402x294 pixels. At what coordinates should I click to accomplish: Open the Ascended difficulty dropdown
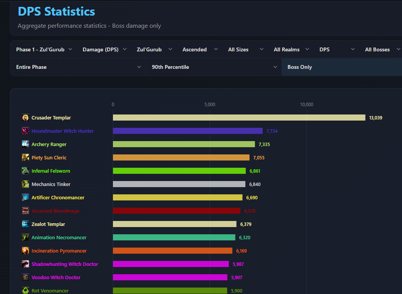pyautogui.click(x=200, y=49)
